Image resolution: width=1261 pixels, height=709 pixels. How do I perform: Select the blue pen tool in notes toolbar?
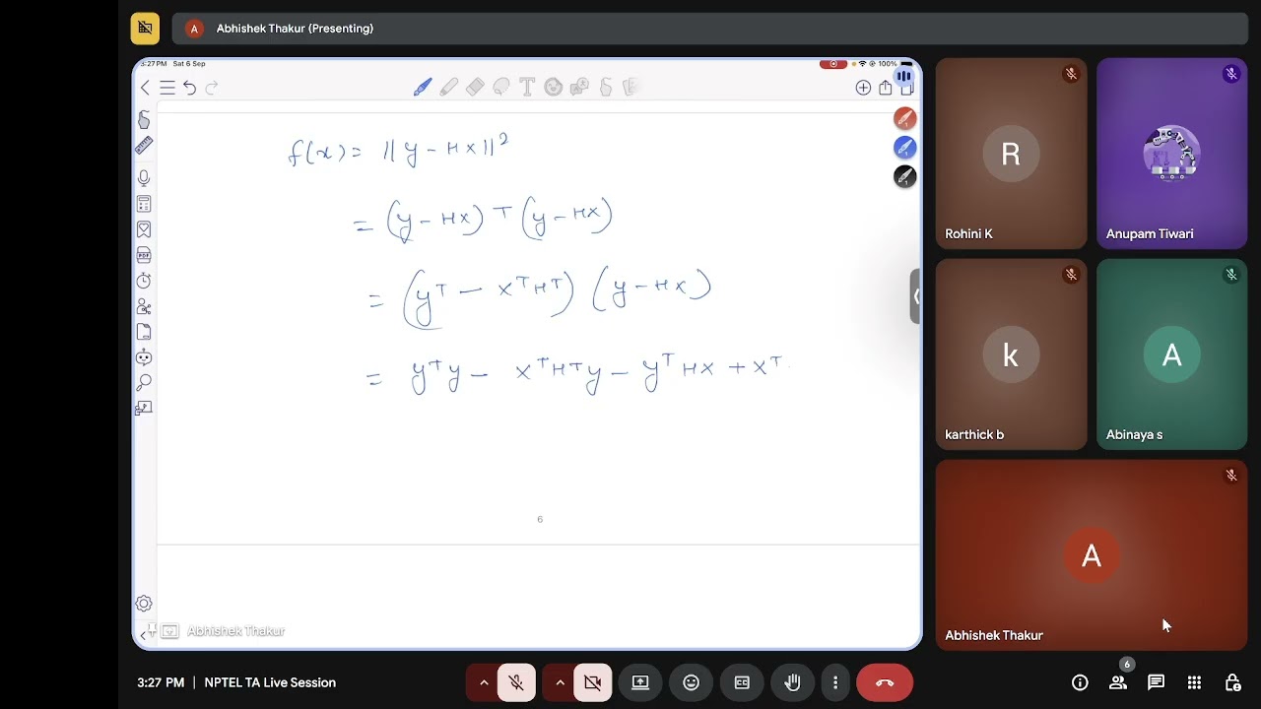pos(423,88)
